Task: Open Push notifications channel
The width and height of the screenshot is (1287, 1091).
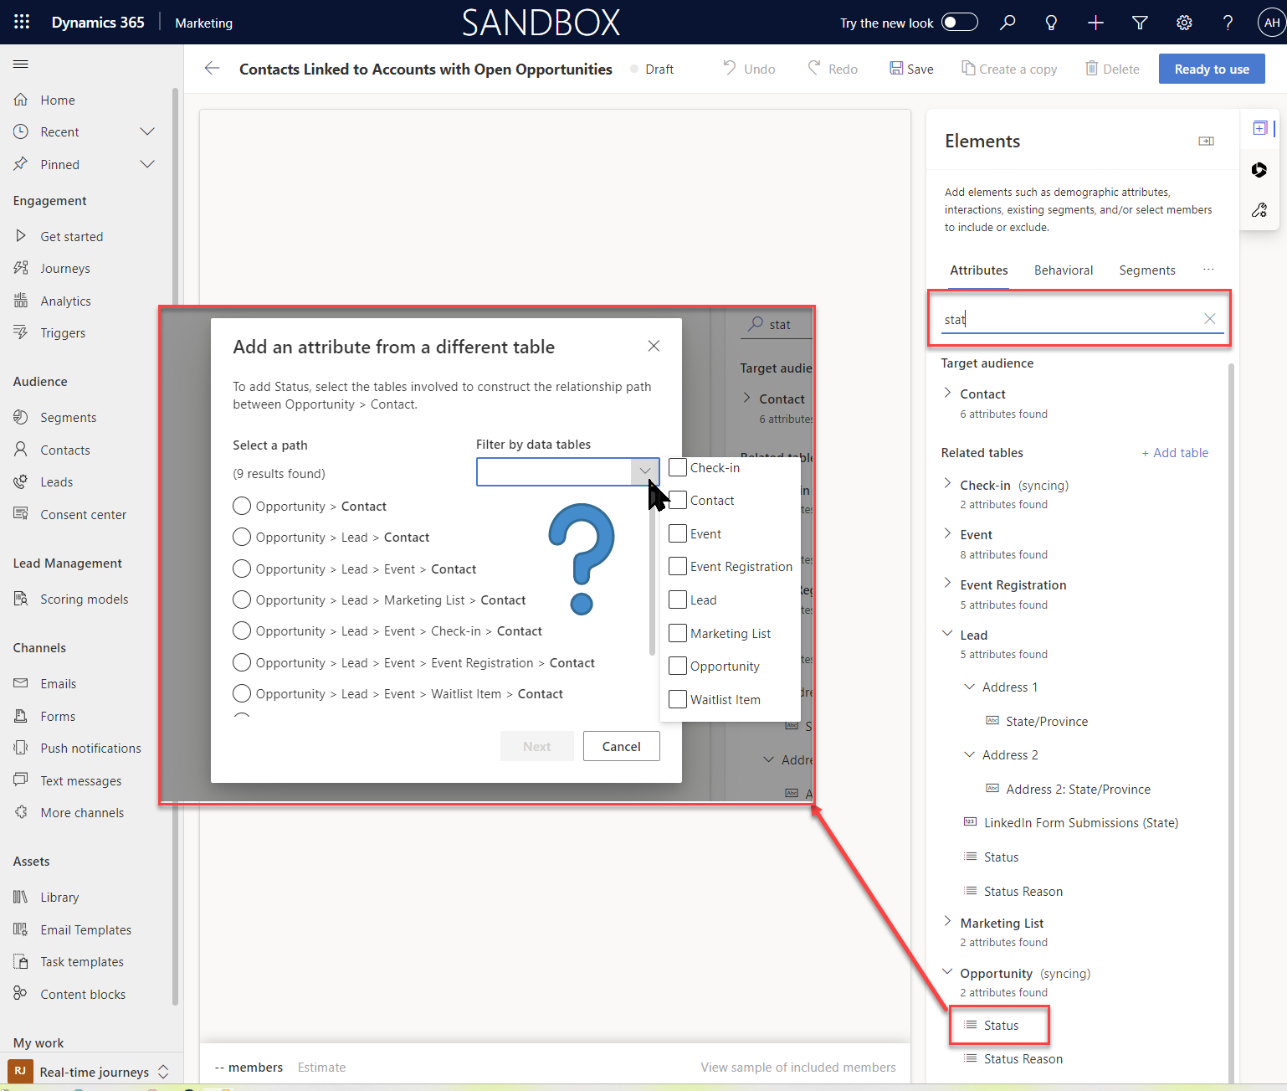Action: 90,748
